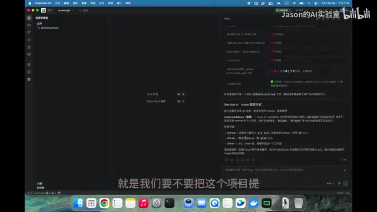
Task: Open Mail from the Dock
Action: point(201,203)
